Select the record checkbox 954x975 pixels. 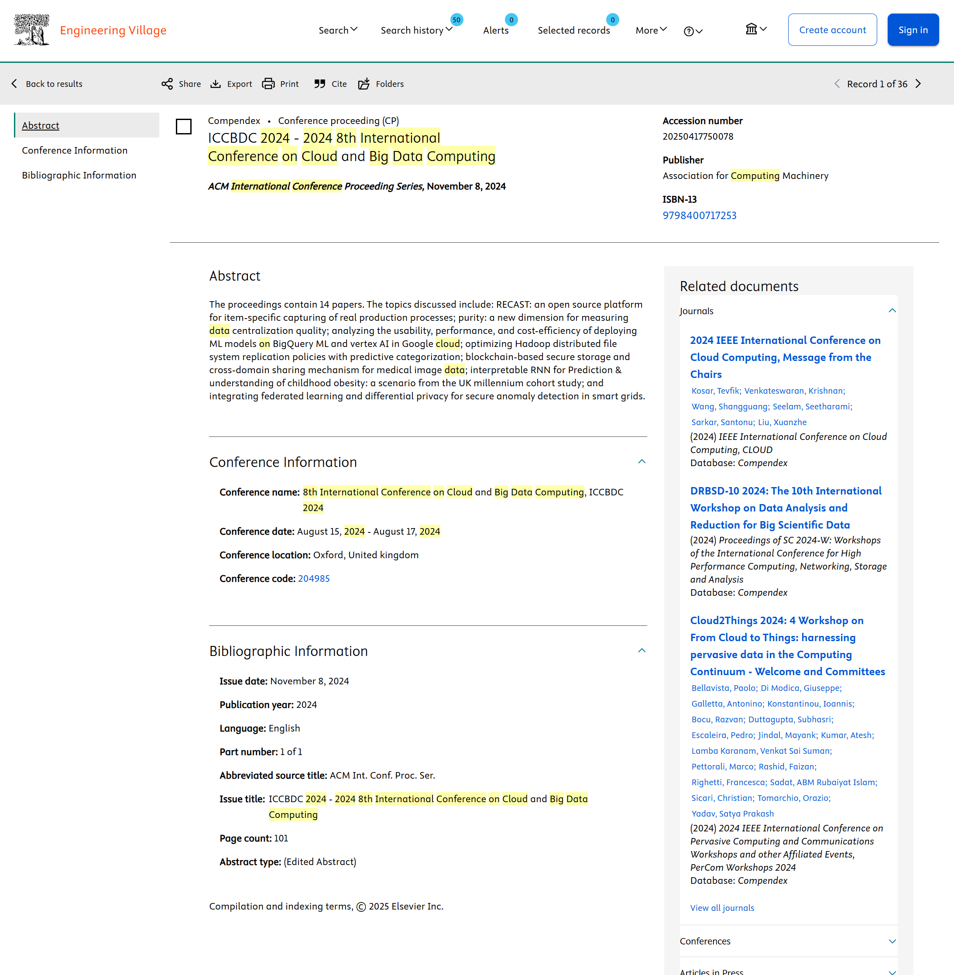tap(184, 126)
